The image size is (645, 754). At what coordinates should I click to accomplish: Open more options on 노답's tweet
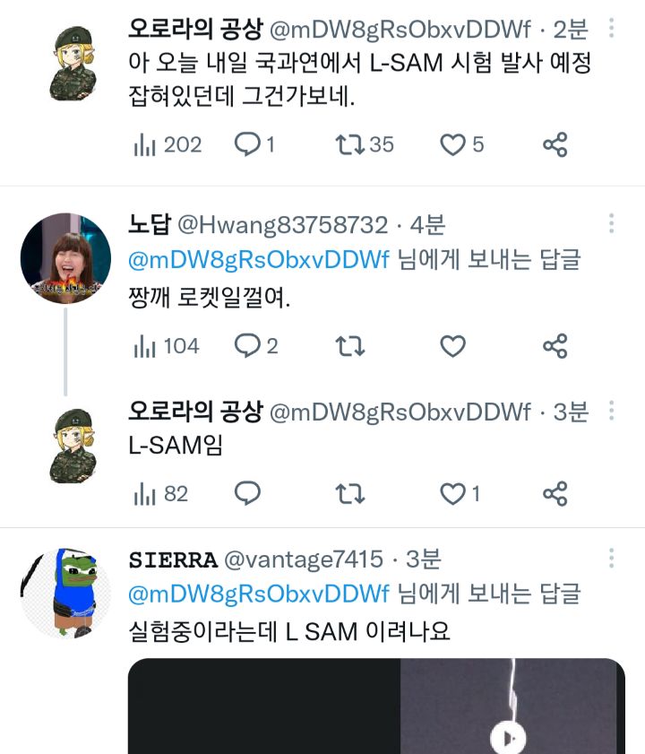(x=611, y=223)
